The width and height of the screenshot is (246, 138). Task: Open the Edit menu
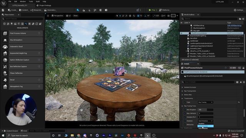pyautogui.click(x=15, y=2)
